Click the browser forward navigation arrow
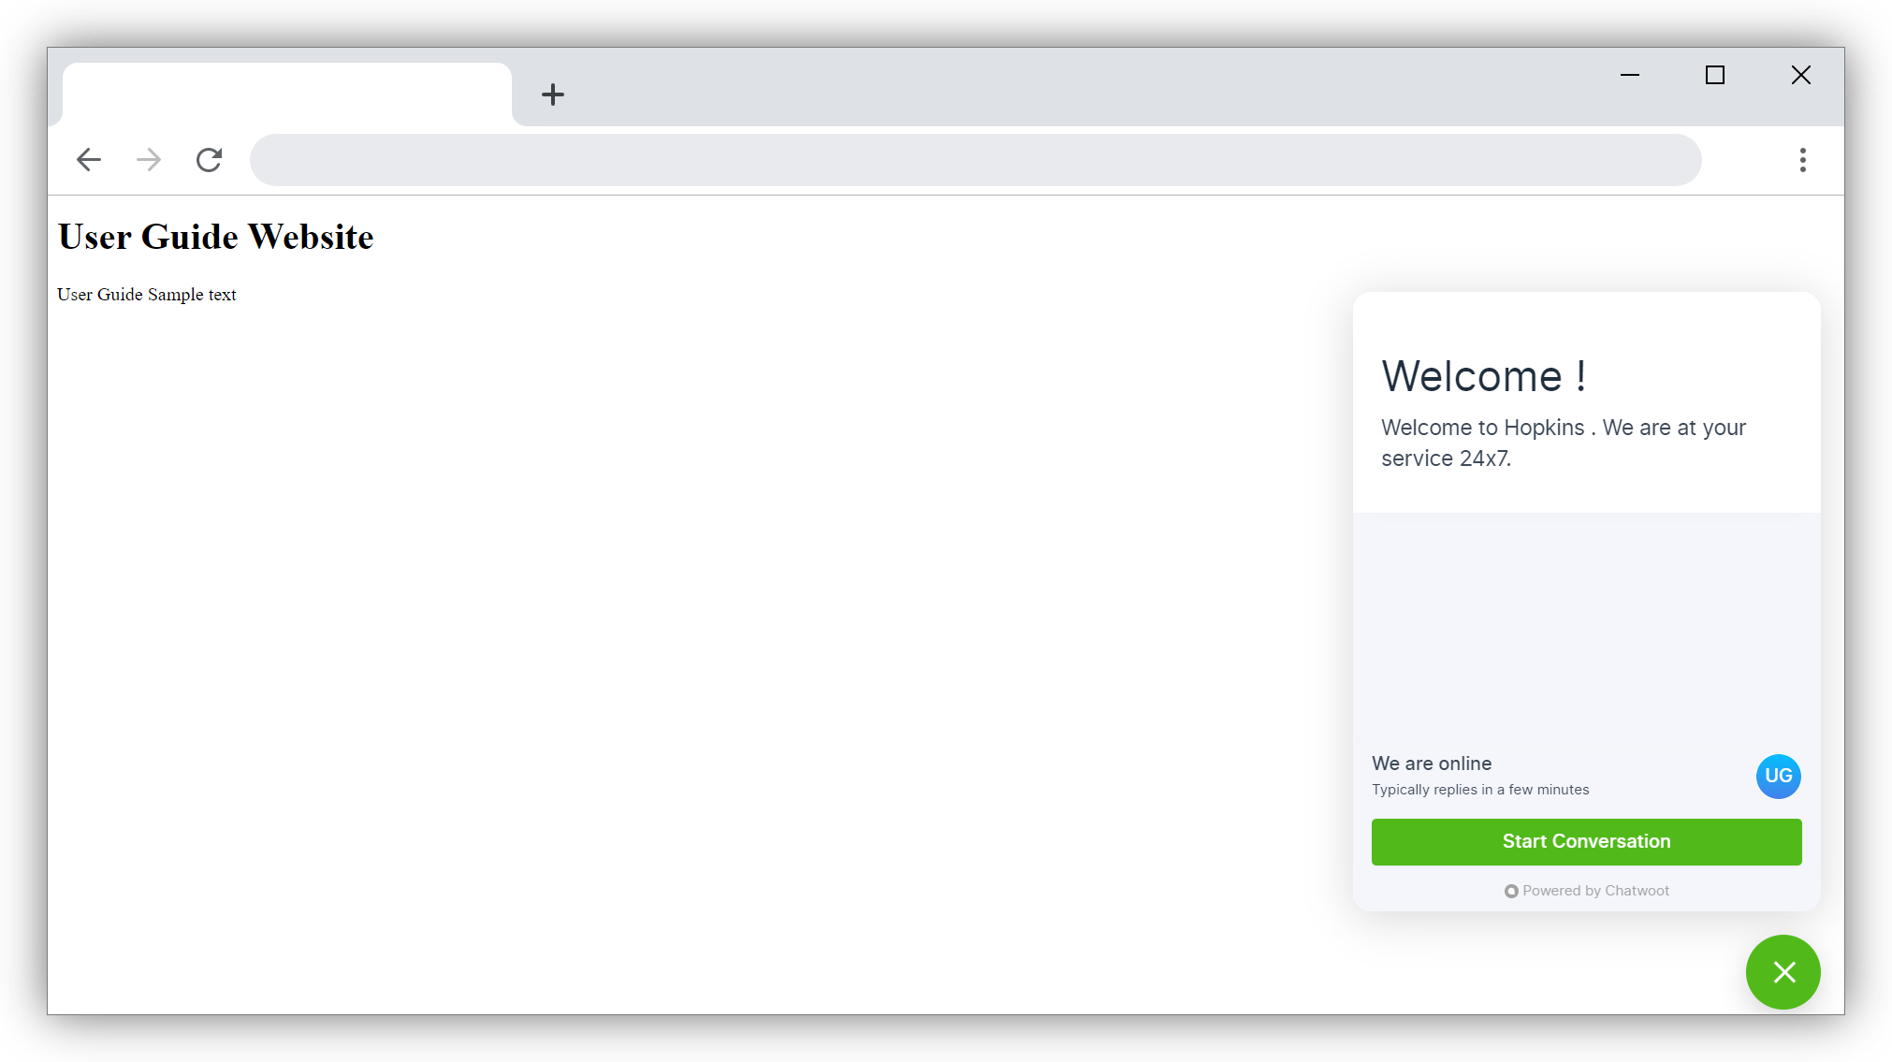The image size is (1892, 1062). coord(148,160)
